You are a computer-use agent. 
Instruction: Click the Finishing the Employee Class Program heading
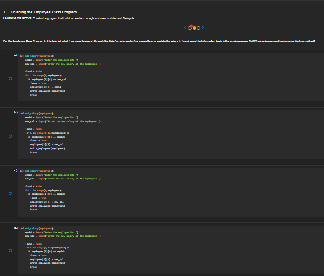click(40, 12)
